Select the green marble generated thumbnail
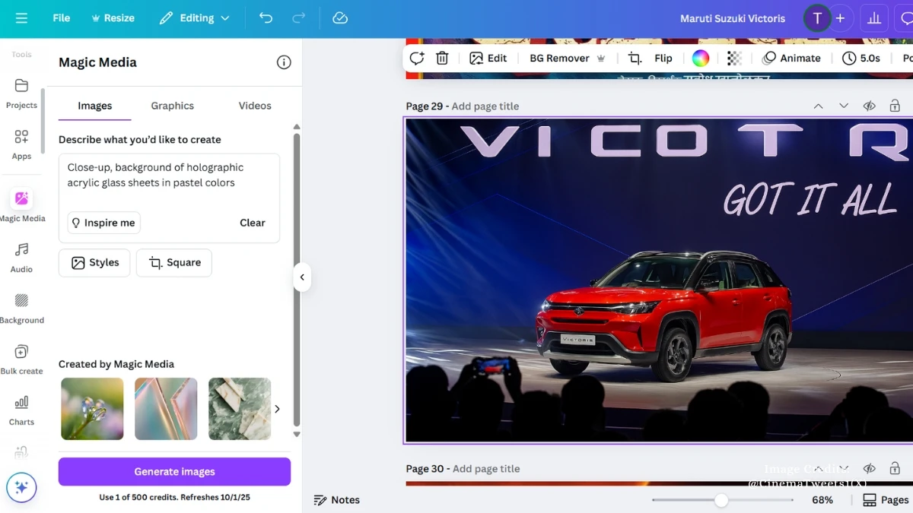This screenshot has height=513, width=913. 240,409
